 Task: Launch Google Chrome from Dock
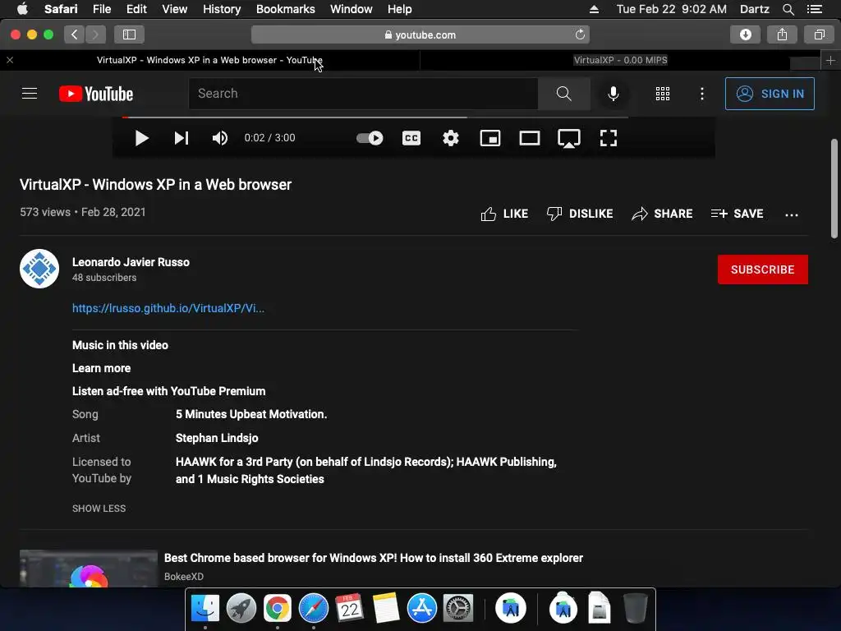click(278, 609)
